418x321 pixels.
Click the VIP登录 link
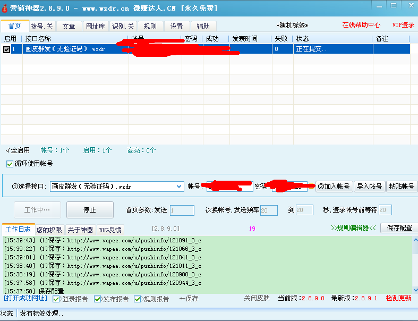403,25
